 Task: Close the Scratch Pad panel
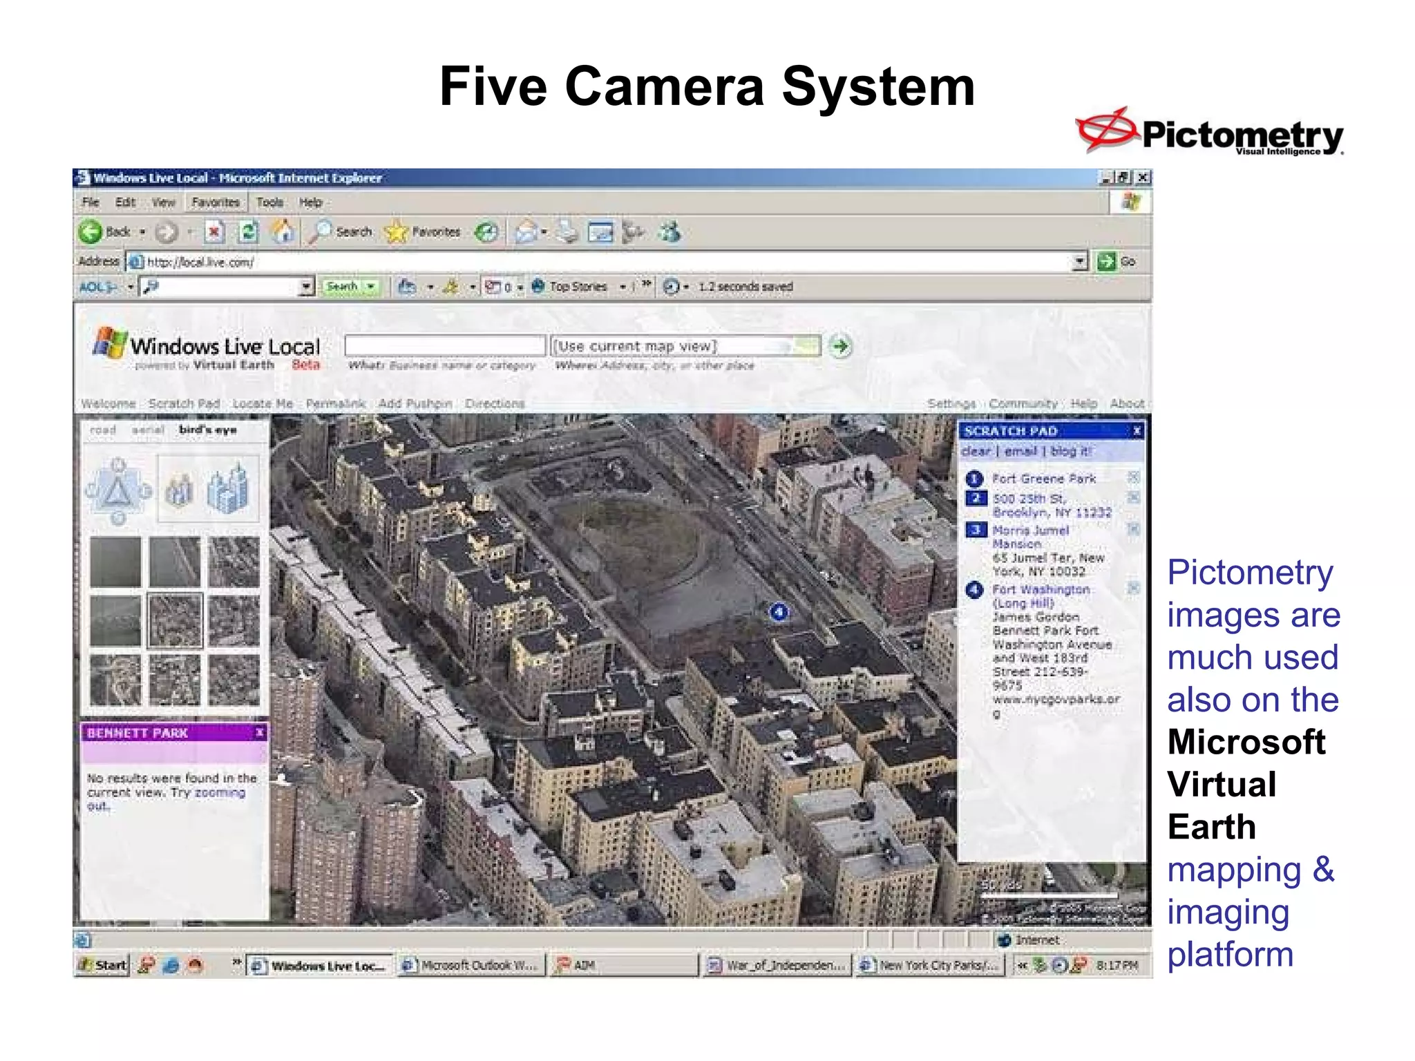coord(1137,431)
